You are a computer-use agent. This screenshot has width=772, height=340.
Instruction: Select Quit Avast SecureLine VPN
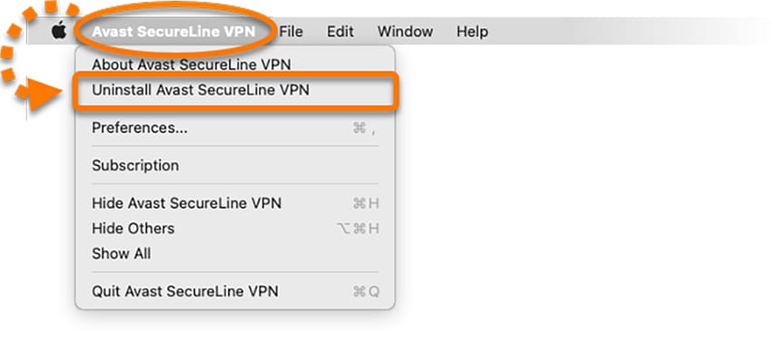click(235, 291)
